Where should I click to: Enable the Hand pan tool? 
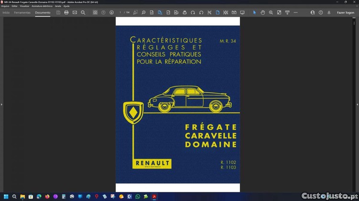pos(263,12)
